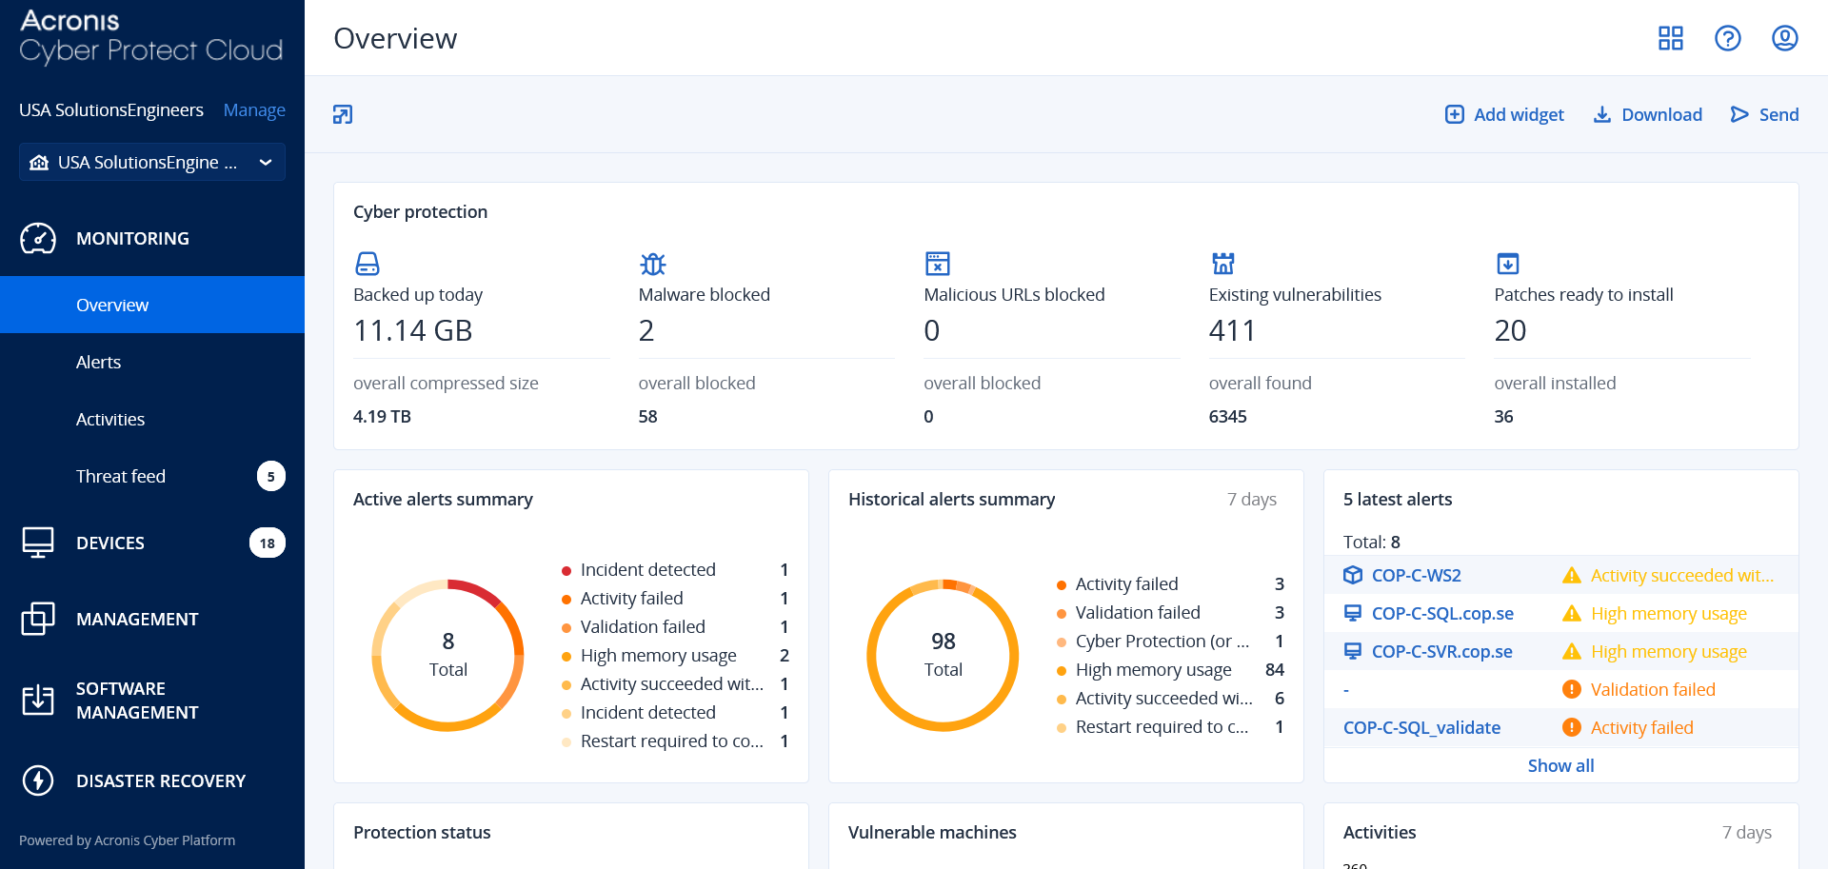Open the help icon in the top bar
This screenshot has width=1828, height=869.
click(1728, 38)
